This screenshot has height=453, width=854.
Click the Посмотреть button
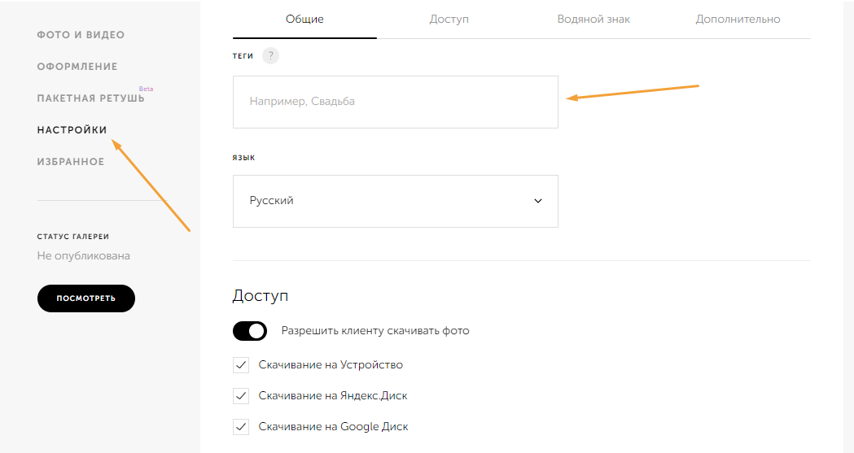point(86,298)
